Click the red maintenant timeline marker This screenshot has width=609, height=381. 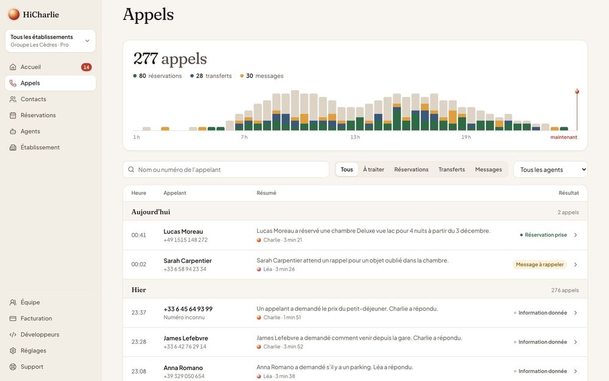click(x=577, y=91)
